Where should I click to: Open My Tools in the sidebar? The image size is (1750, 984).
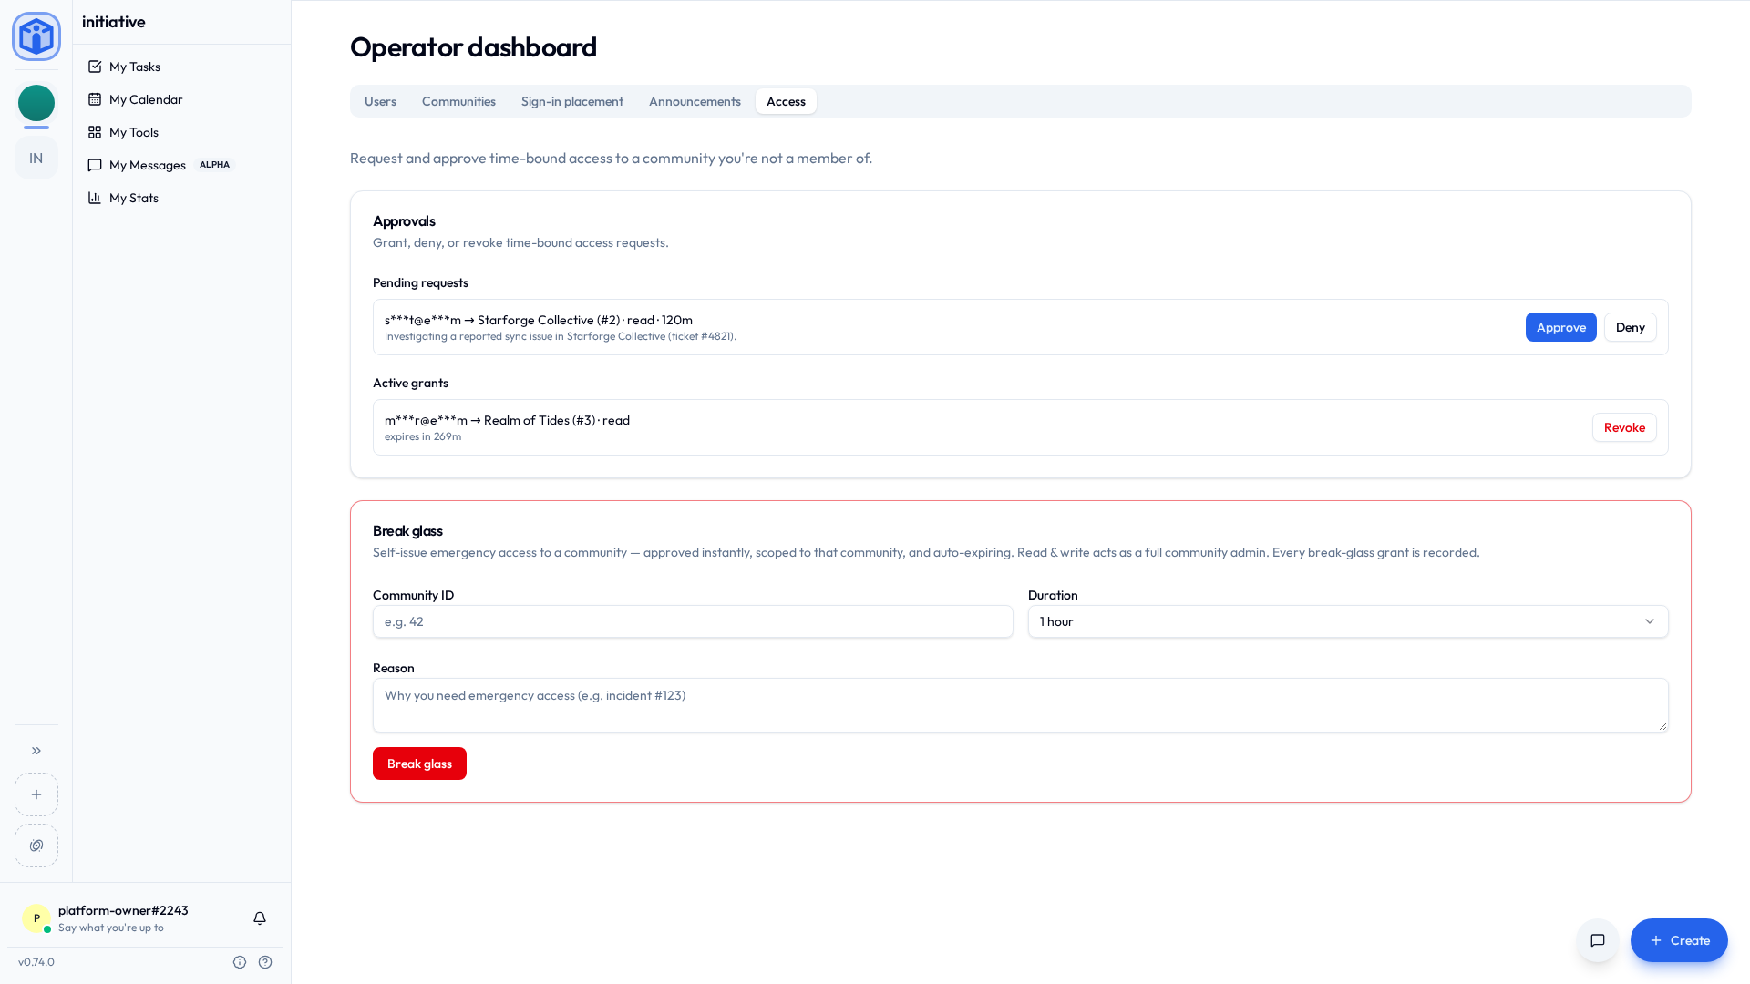point(182,132)
